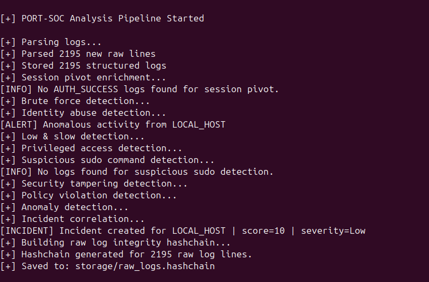Click 'Hashchain generated for 2195 raw log lines' text

click(x=126, y=254)
